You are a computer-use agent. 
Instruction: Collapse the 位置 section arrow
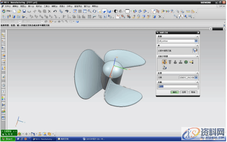click(197, 73)
